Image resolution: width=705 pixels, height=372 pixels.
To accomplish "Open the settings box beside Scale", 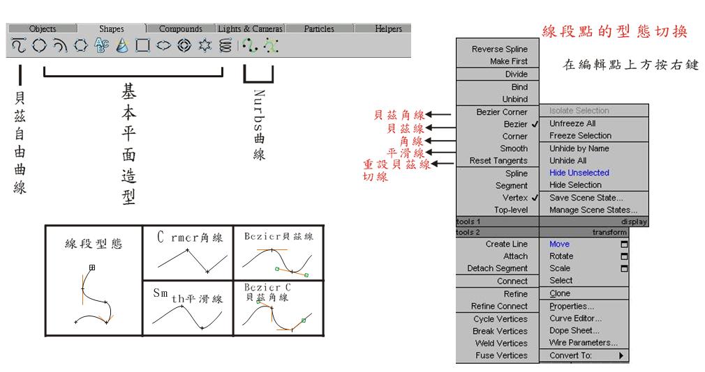I will (624, 268).
